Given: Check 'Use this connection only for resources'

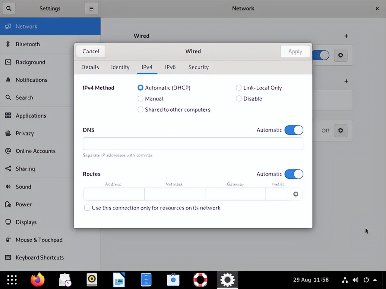Looking at the screenshot, I should [x=87, y=208].
